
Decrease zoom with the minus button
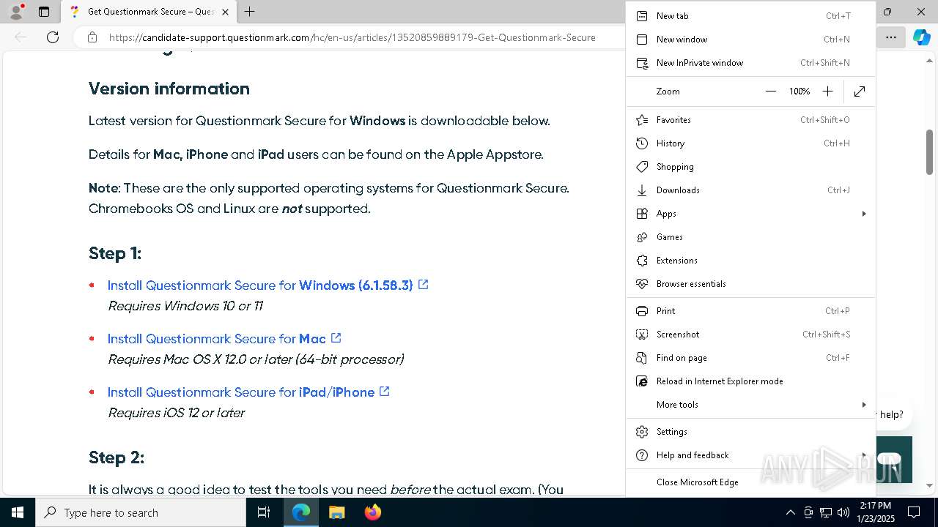[x=770, y=91]
